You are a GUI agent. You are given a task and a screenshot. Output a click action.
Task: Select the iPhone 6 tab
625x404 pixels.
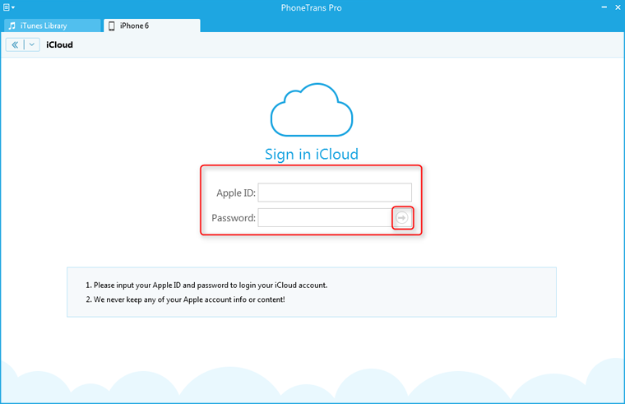click(x=151, y=26)
